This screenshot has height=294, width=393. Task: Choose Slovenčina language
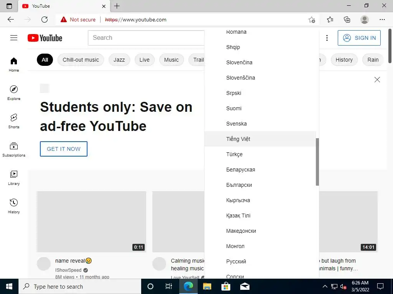pyautogui.click(x=260, y=62)
